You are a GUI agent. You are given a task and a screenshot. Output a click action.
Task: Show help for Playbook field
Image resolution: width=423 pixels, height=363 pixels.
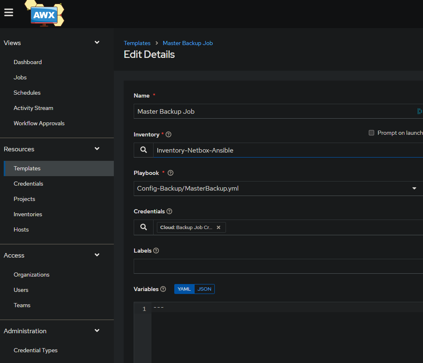[171, 173]
